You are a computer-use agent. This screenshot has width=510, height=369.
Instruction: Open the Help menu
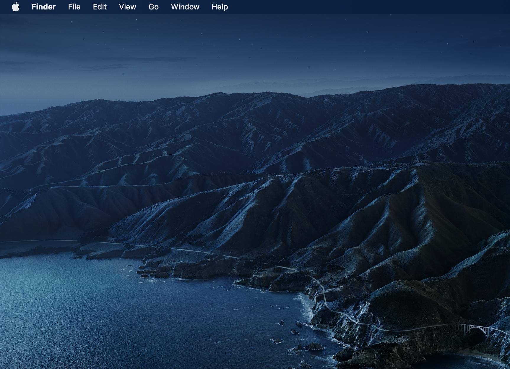[x=220, y=7]
